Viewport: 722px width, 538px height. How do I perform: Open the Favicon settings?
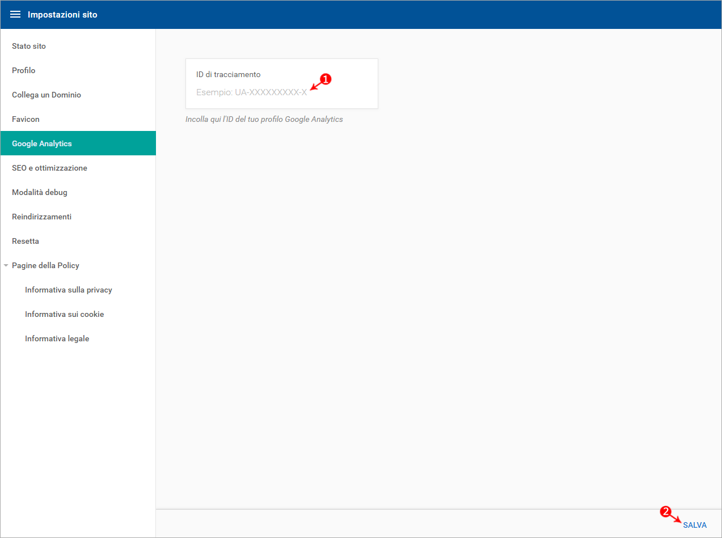[78, 119]
